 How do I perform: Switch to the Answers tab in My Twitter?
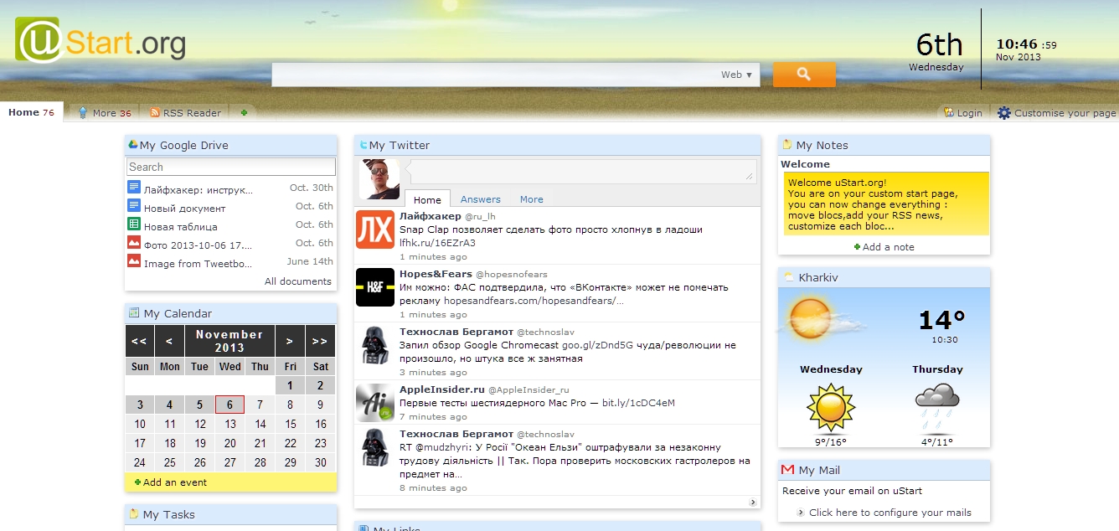[x=481, y=199]
